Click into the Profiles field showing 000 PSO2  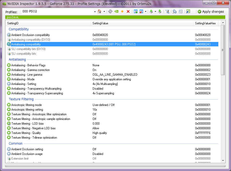click(58, 11)
